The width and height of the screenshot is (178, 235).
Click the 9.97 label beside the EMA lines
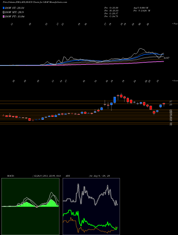[x=167, y=58]
